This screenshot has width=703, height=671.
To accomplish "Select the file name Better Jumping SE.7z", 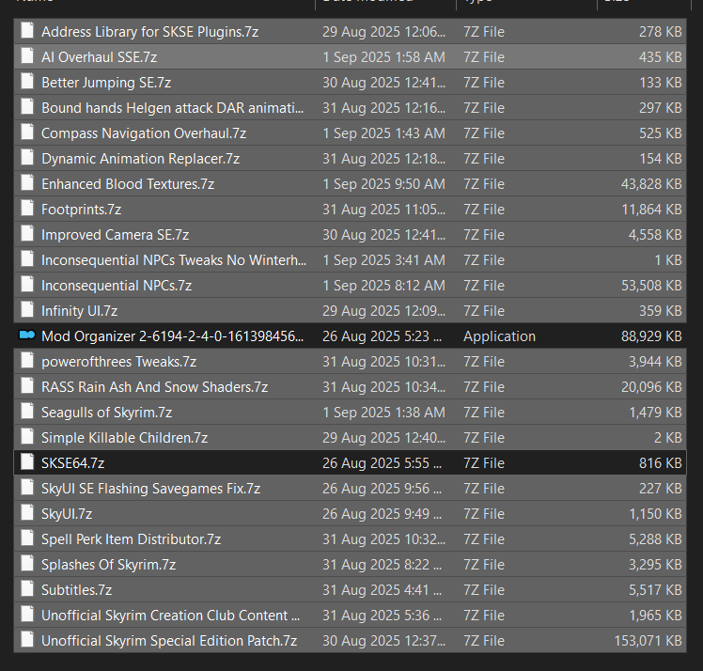I will point(106,83).
